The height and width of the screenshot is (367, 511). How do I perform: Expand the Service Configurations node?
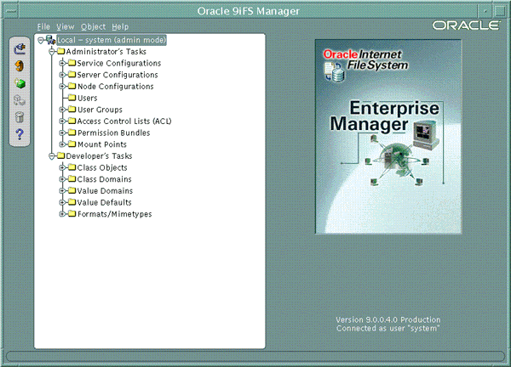click(62, 63)
